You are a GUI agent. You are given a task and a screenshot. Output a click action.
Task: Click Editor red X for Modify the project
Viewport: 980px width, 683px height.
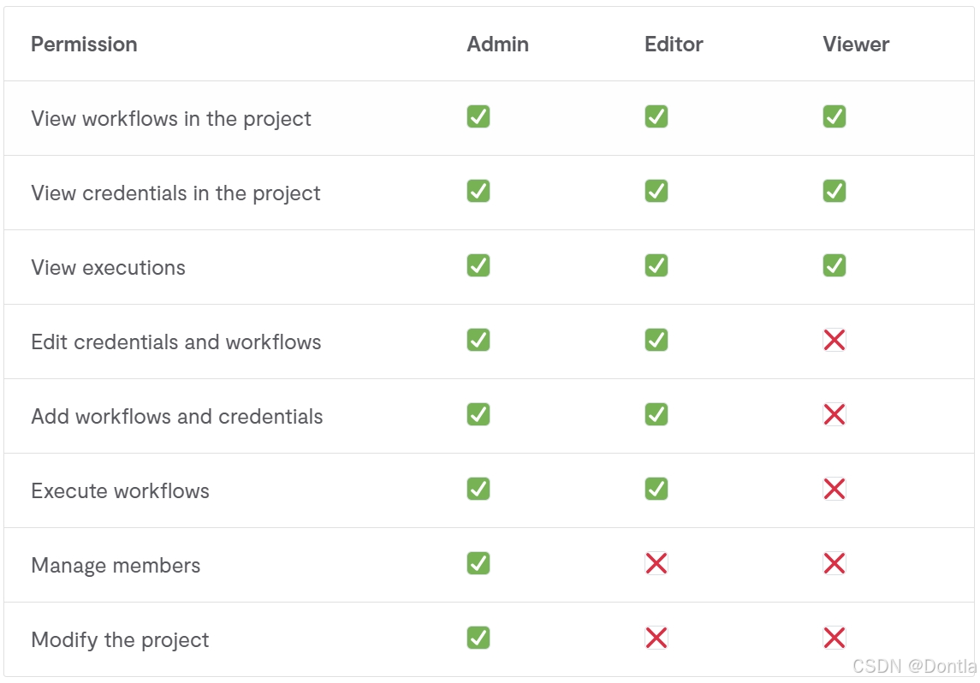click(656, 638)
